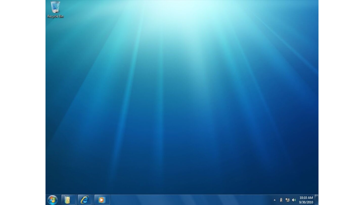Image resolution: width=364 pixels, height=205 pixels.
Task: Launch Windows Media Player from the taskbar
Action: coord(102,200)
